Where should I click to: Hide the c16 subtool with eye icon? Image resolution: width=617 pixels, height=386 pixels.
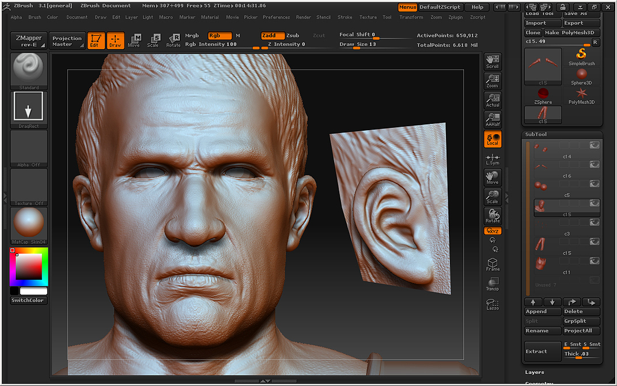595,164
